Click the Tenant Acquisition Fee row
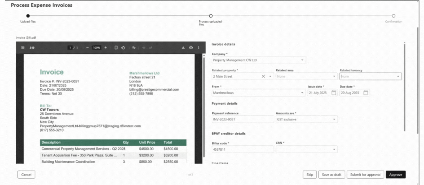This screenshot has height=185, width=424. (113, 155)
